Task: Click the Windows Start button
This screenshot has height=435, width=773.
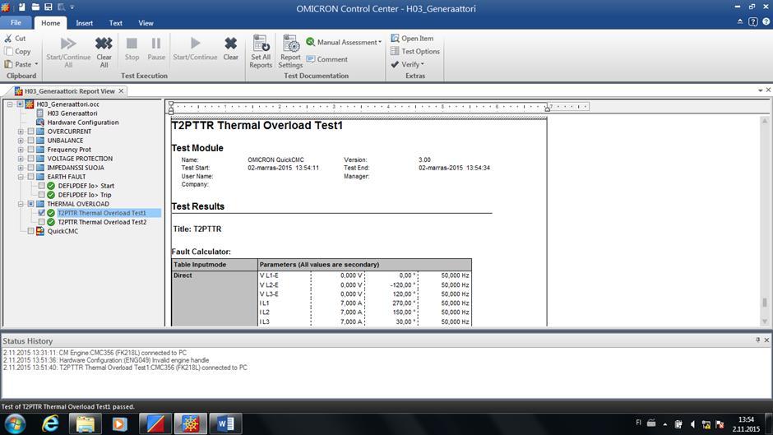Action: tap(16, 423)
